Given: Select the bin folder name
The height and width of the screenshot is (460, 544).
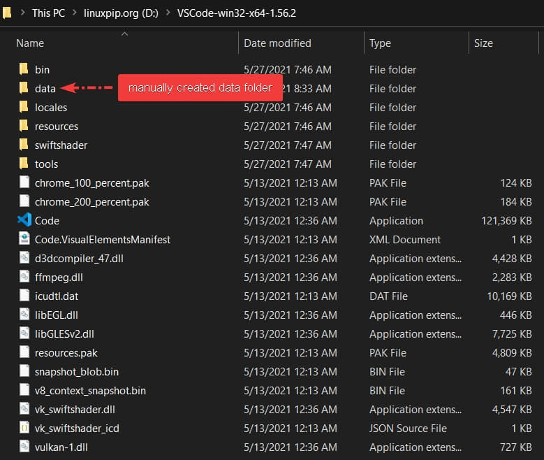Looking at the screenshot, I should click(x=43, y=69).
